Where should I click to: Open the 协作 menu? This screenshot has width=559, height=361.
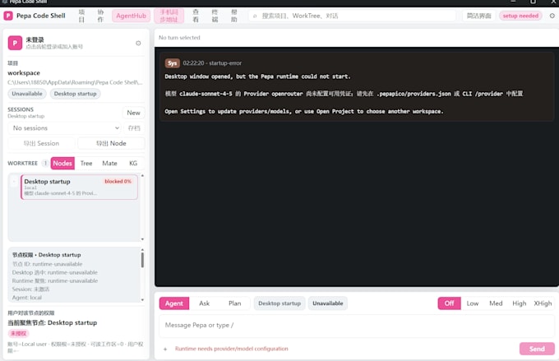coord(100,16)
